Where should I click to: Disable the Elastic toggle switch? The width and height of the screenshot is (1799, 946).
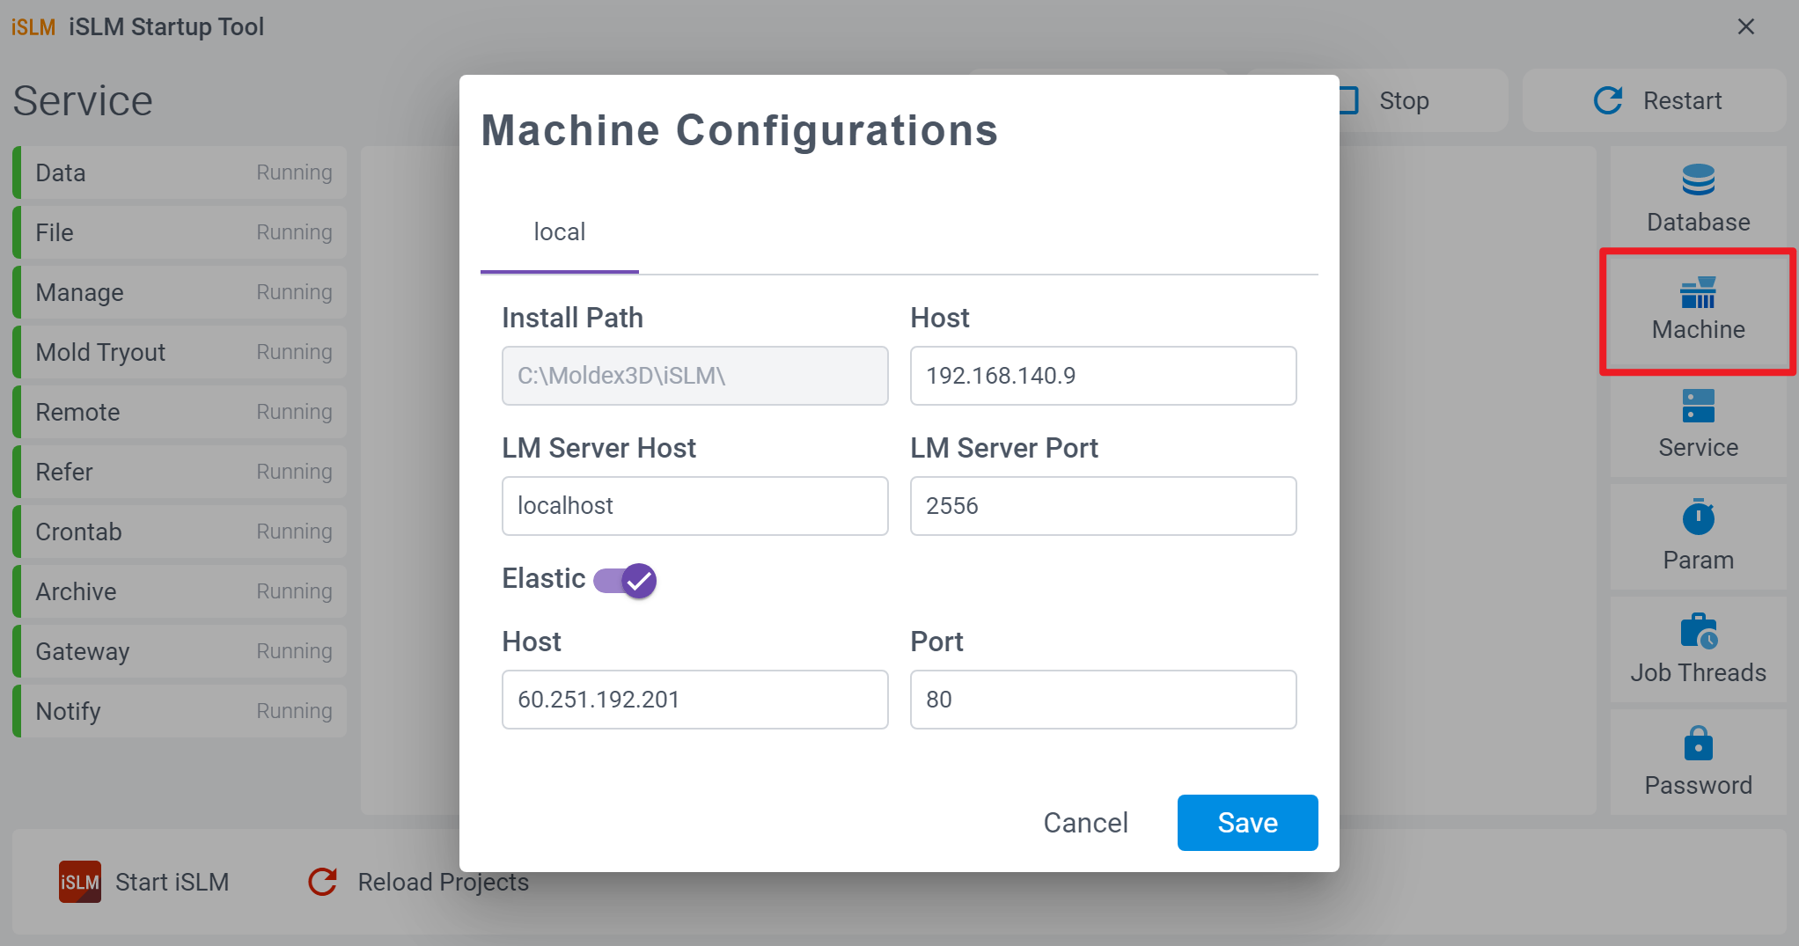coord(625,581)
